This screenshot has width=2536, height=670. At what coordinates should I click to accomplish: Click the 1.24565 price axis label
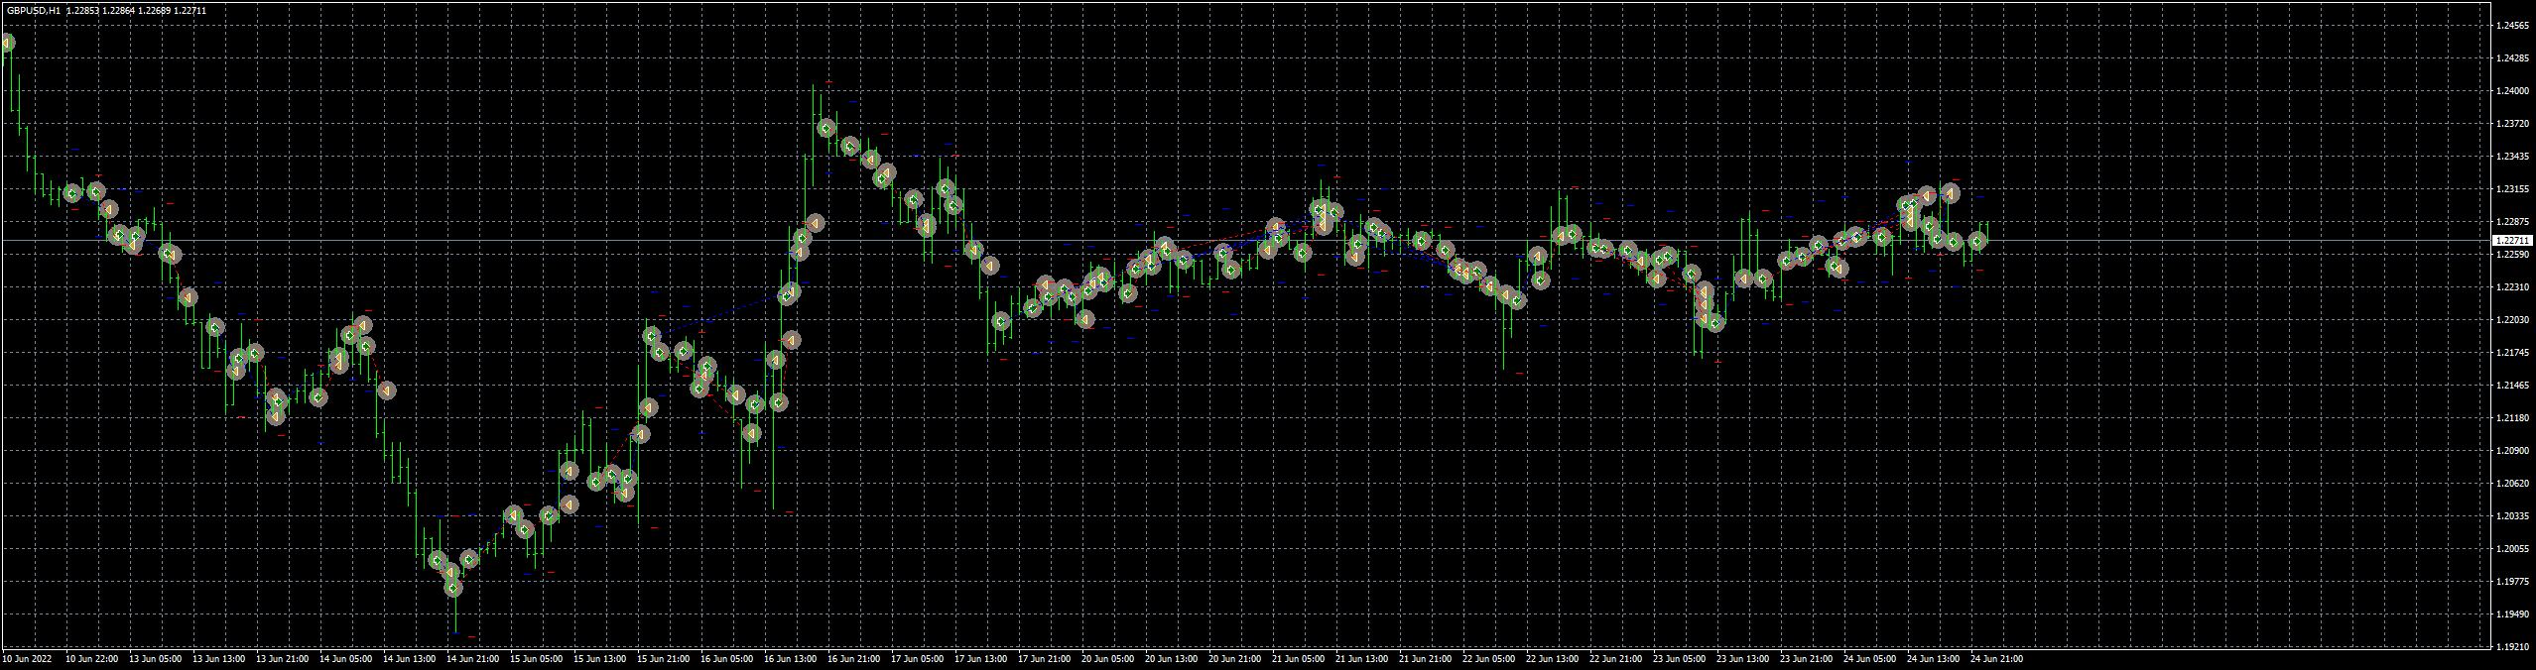[2512, 26]
